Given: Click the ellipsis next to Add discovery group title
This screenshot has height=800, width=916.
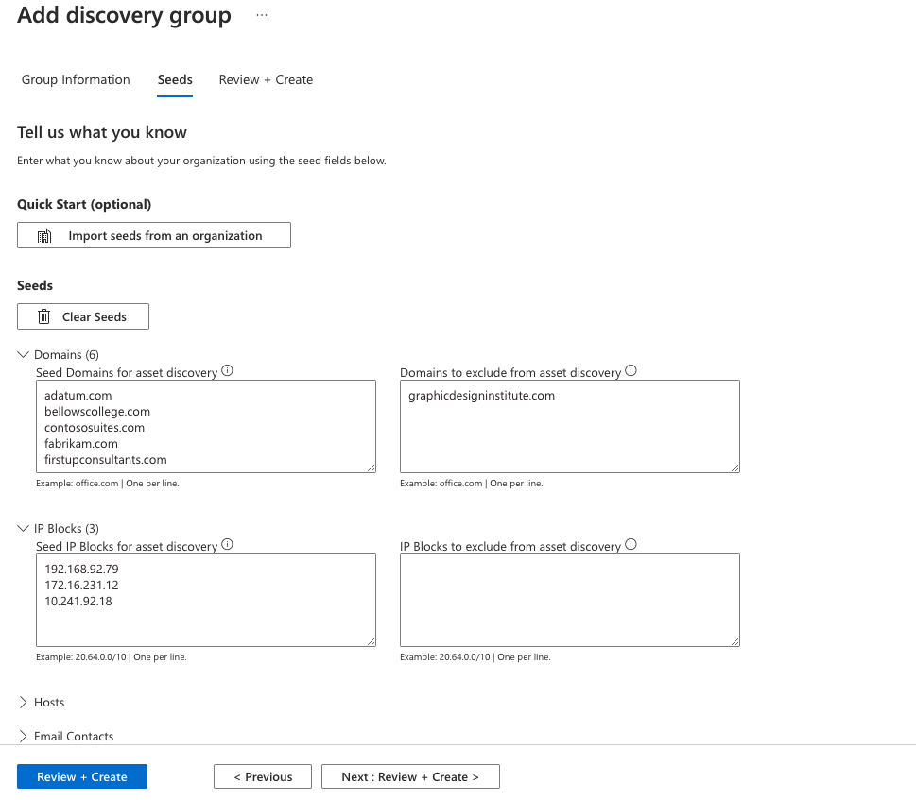Looking at the screenshot, I should click(x=261, y=15).
